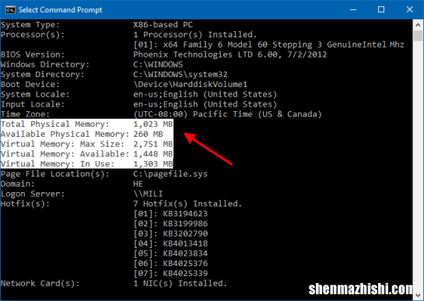This screenshot has height=301, width=424.
Task: Click the 'Domain:' label
Action: tap(18, 184)
